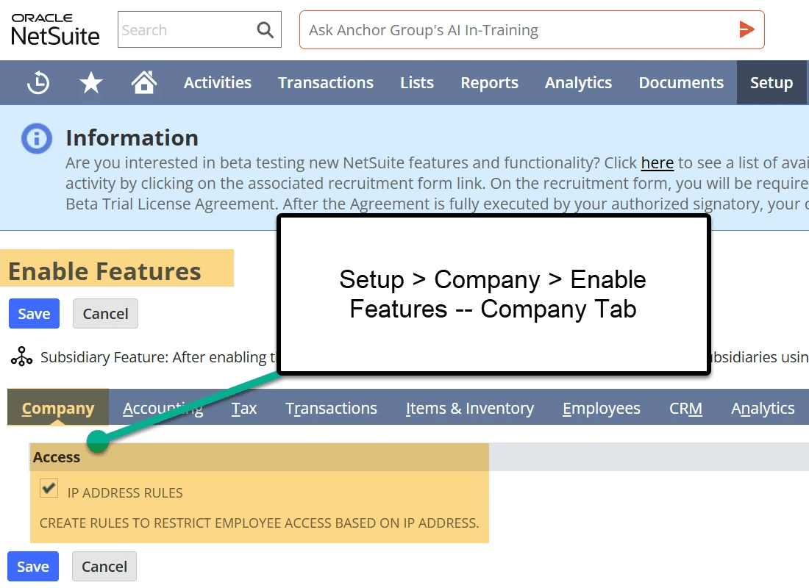Click 'CREATE RULES TO RESTRICT EMPLOYEE ACCESS' description

[x=259, y=523]
